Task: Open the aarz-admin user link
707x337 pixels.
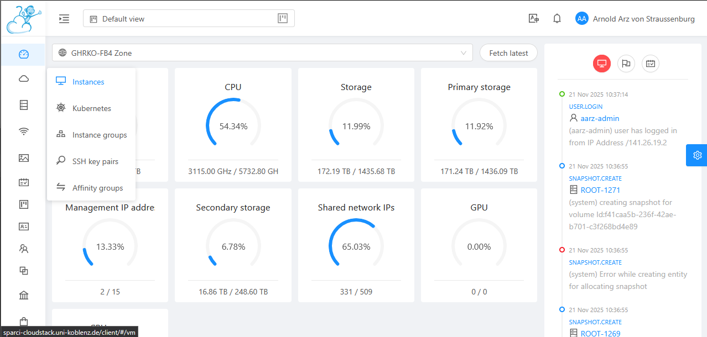Action: pyautogui.click(x=599, y=118)
